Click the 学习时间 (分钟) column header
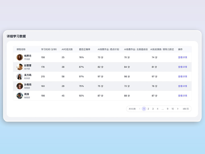 tap(49, 49)
